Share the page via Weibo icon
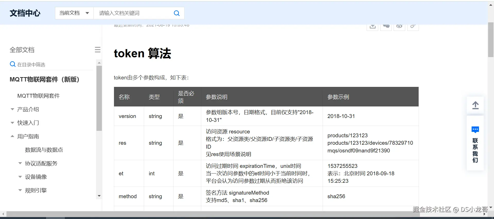 tap(399, 27)
